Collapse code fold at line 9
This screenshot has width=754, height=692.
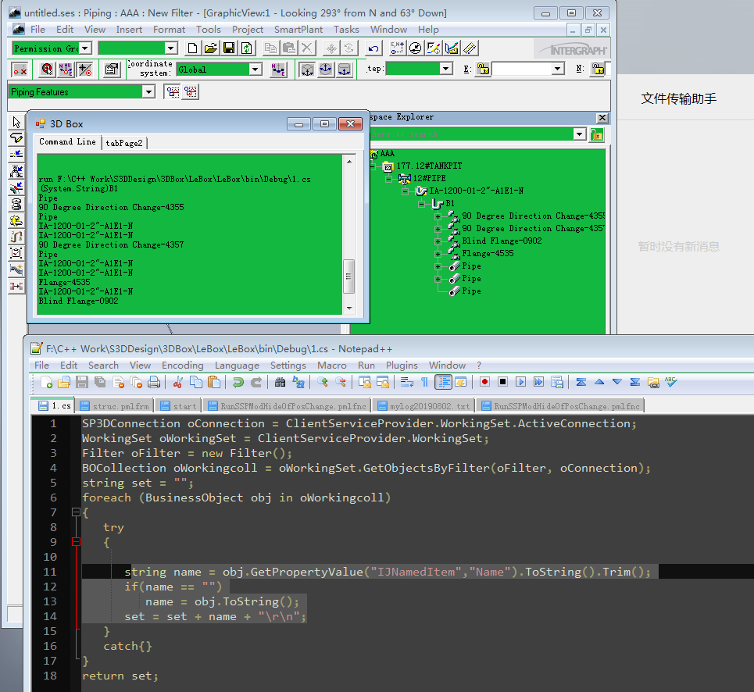76,542
